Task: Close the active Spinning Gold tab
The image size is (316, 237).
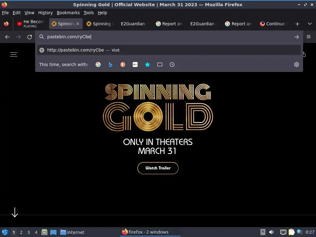Action: coord(78,24)
